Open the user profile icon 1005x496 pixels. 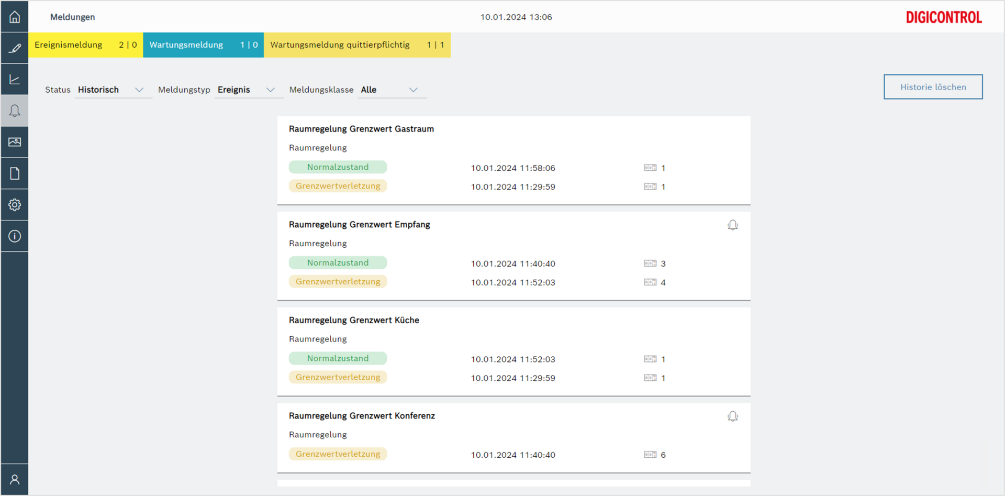(15, 479)
